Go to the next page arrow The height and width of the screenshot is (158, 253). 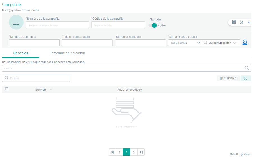134,152
